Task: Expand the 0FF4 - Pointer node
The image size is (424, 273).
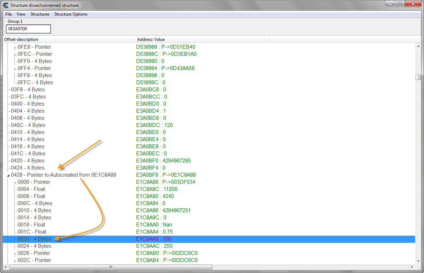Action: pos(15,69)
